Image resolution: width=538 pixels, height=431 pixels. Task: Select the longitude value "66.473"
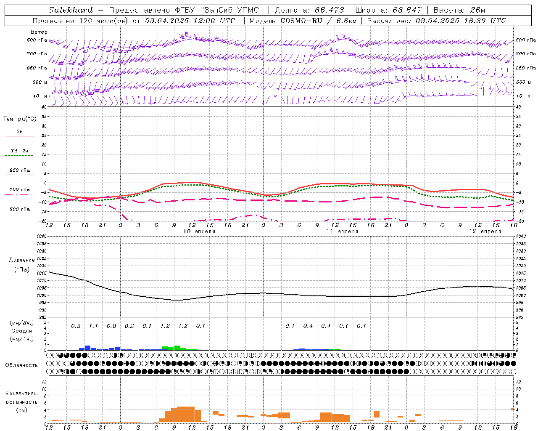[330, 10]
